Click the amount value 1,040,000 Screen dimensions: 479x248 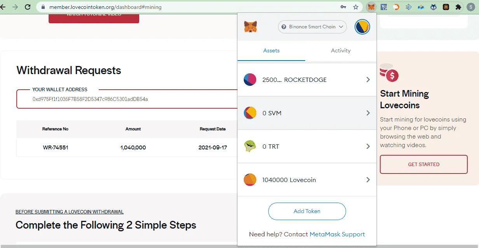(x=133, y=147)
